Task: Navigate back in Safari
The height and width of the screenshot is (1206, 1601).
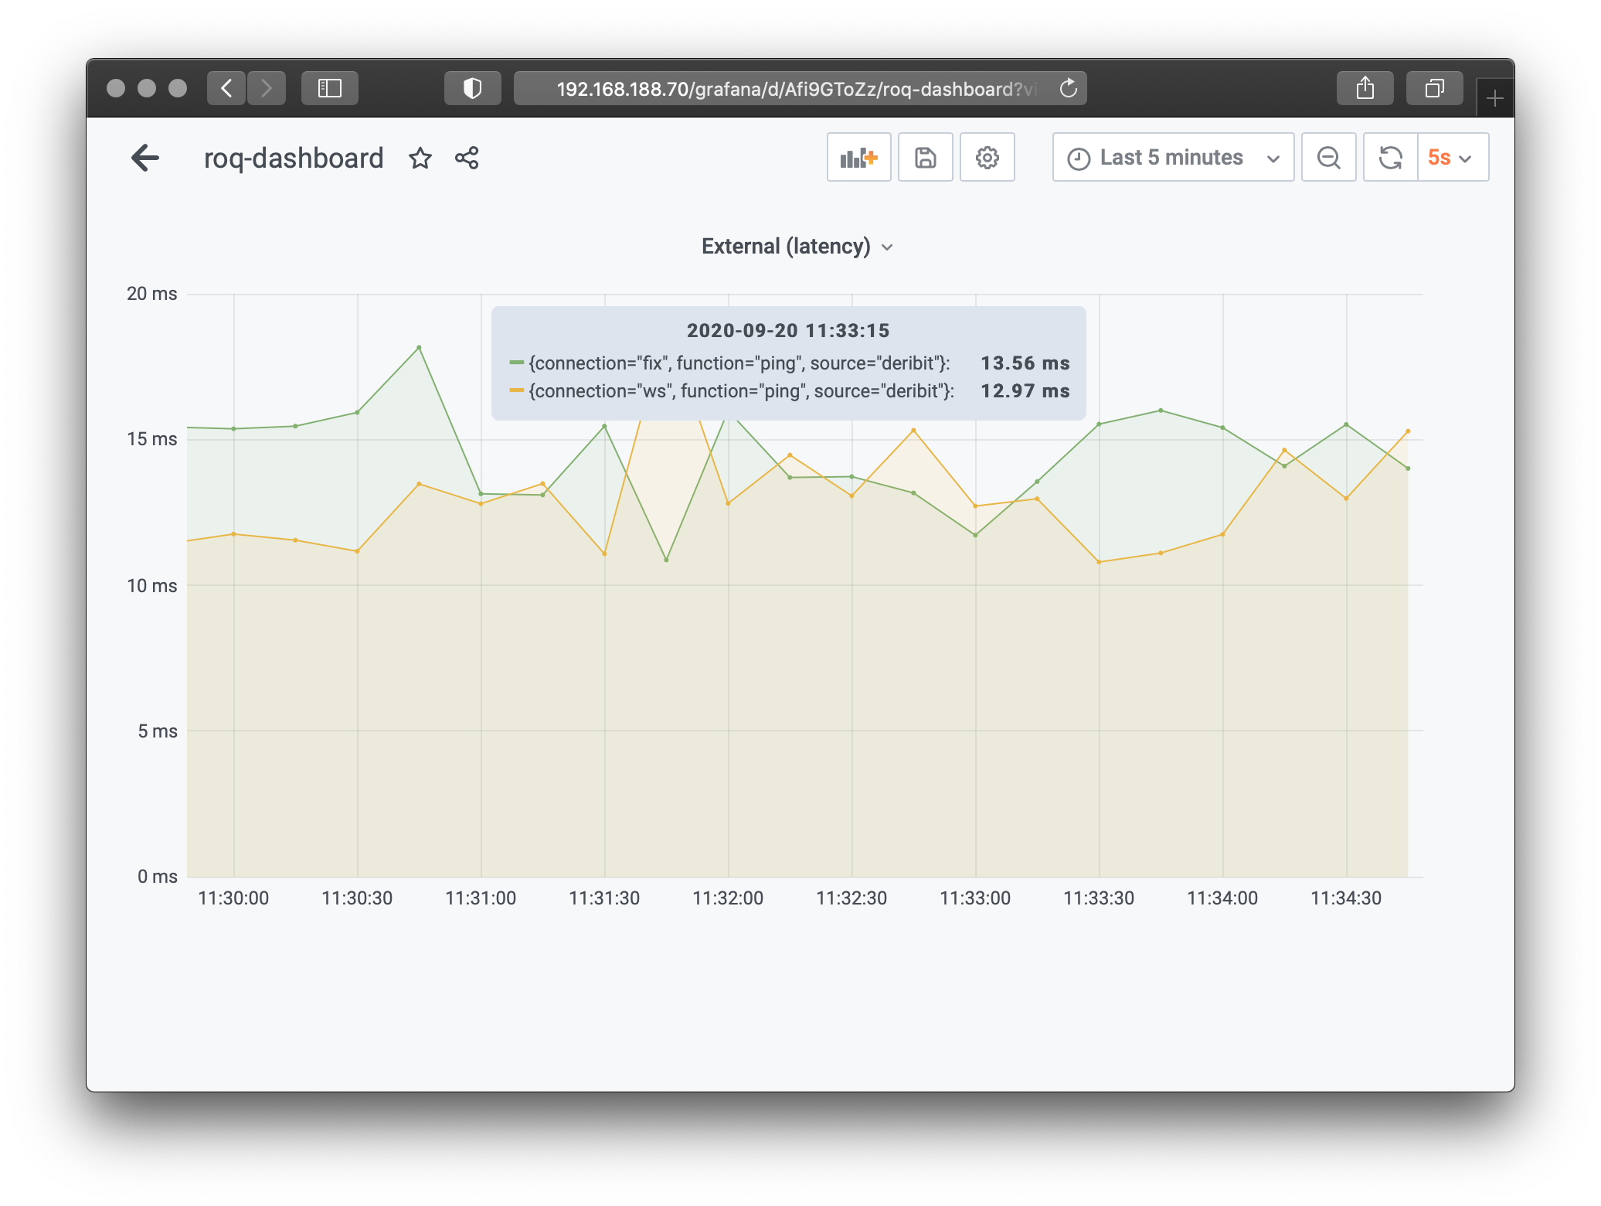Action: click(226, 88)
